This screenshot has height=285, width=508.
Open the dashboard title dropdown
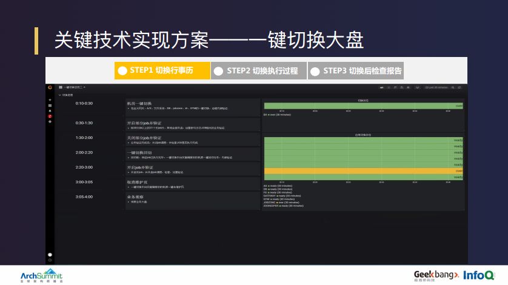click(x=75, y=87)
